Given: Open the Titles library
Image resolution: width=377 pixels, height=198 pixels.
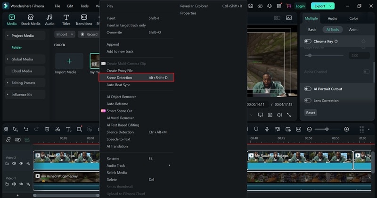Looking at the screenshot, I should [66, 20].
